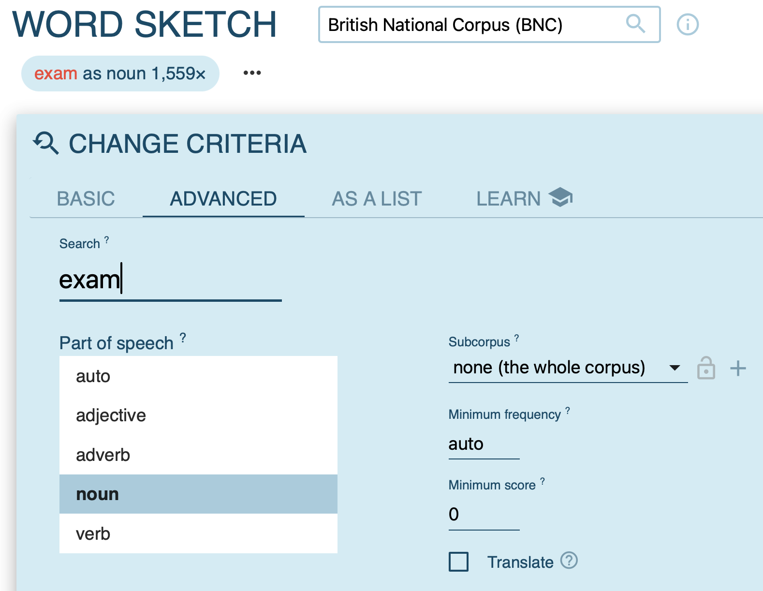Image resolution: width=763 pixels, height=591 pixels.
Task: Click the subcorpus lock icon
Action: pyautogui.click(x=706, y=369)
